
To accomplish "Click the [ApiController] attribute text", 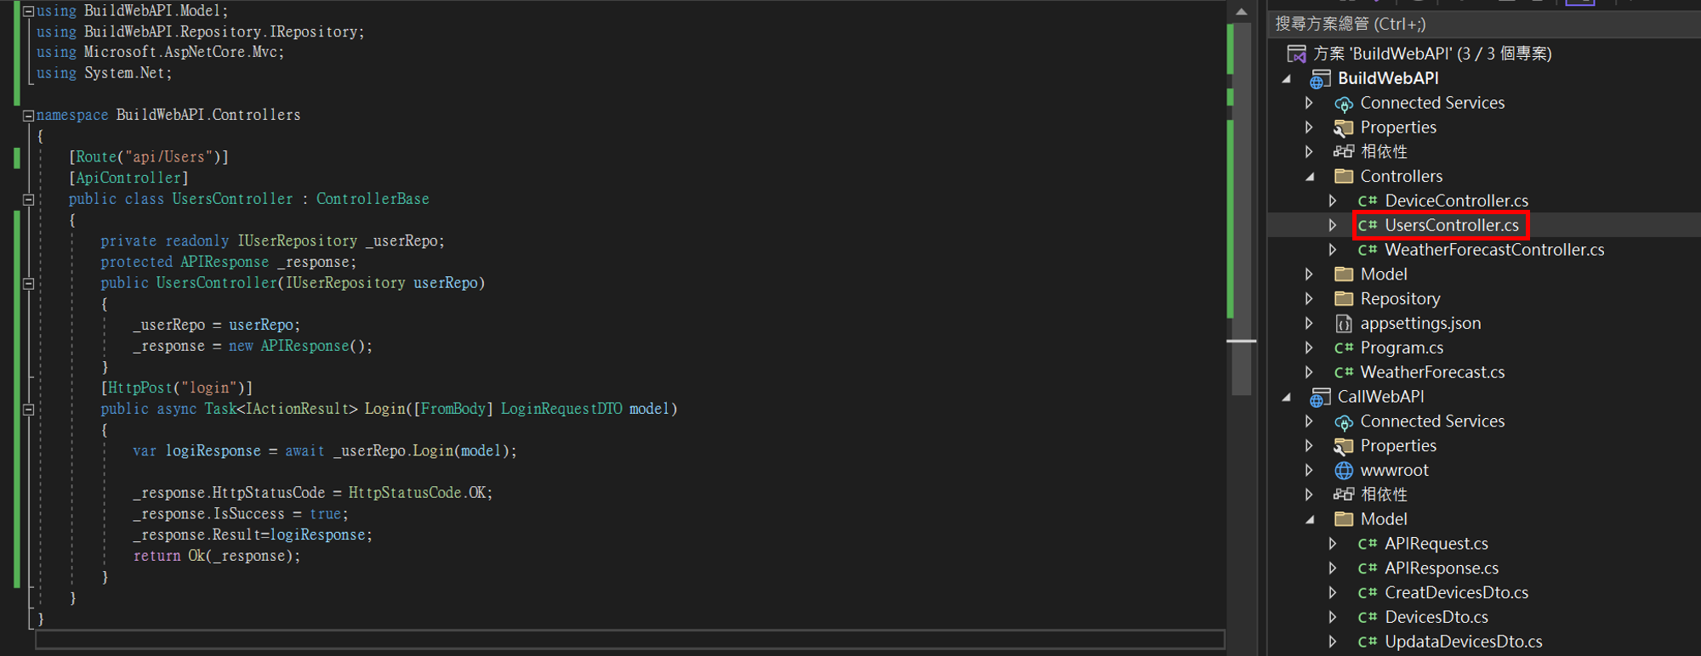I will (x=128, y=178).
